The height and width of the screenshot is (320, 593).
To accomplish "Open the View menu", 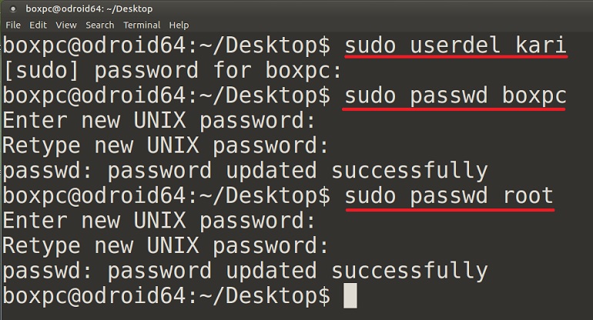I will point(66,25).
